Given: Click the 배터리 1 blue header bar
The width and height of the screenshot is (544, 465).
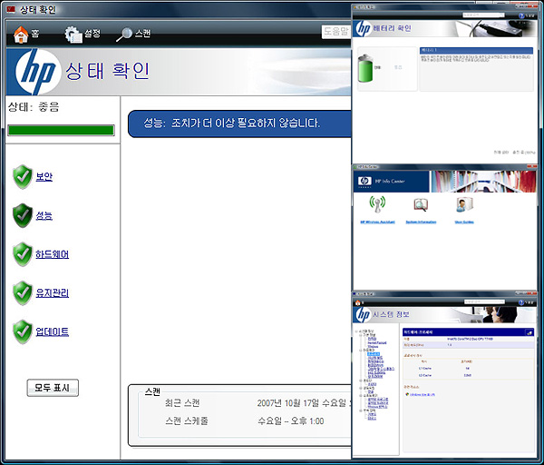Looking at the screenshot, I should tap(476, 51).
